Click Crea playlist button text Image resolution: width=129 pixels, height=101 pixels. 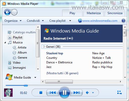coord(57,21)
